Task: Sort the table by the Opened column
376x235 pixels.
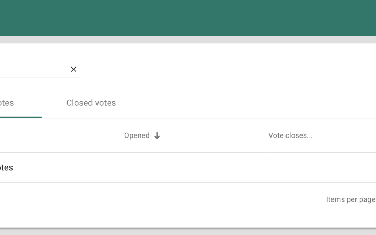Action: coord(137,135)
